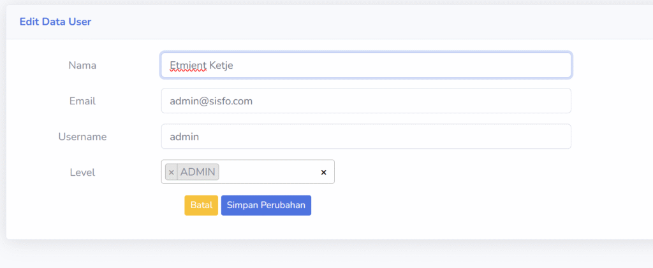The image size is (653, 268).
Task: Click the Username field label
Action: tap(82, 136)
